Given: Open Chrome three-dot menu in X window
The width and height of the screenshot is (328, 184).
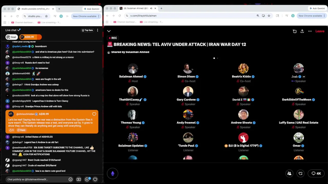Looking at the screenshot, I should click(324, 16).
